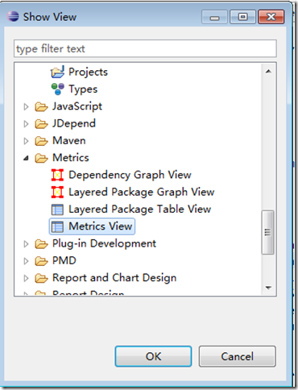Click the PMD folder icon

pos(41,261)
